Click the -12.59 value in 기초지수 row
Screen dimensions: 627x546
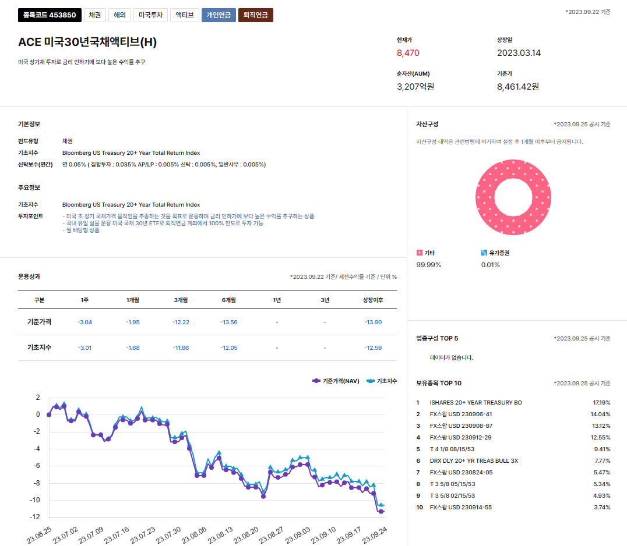click(373, 348)
